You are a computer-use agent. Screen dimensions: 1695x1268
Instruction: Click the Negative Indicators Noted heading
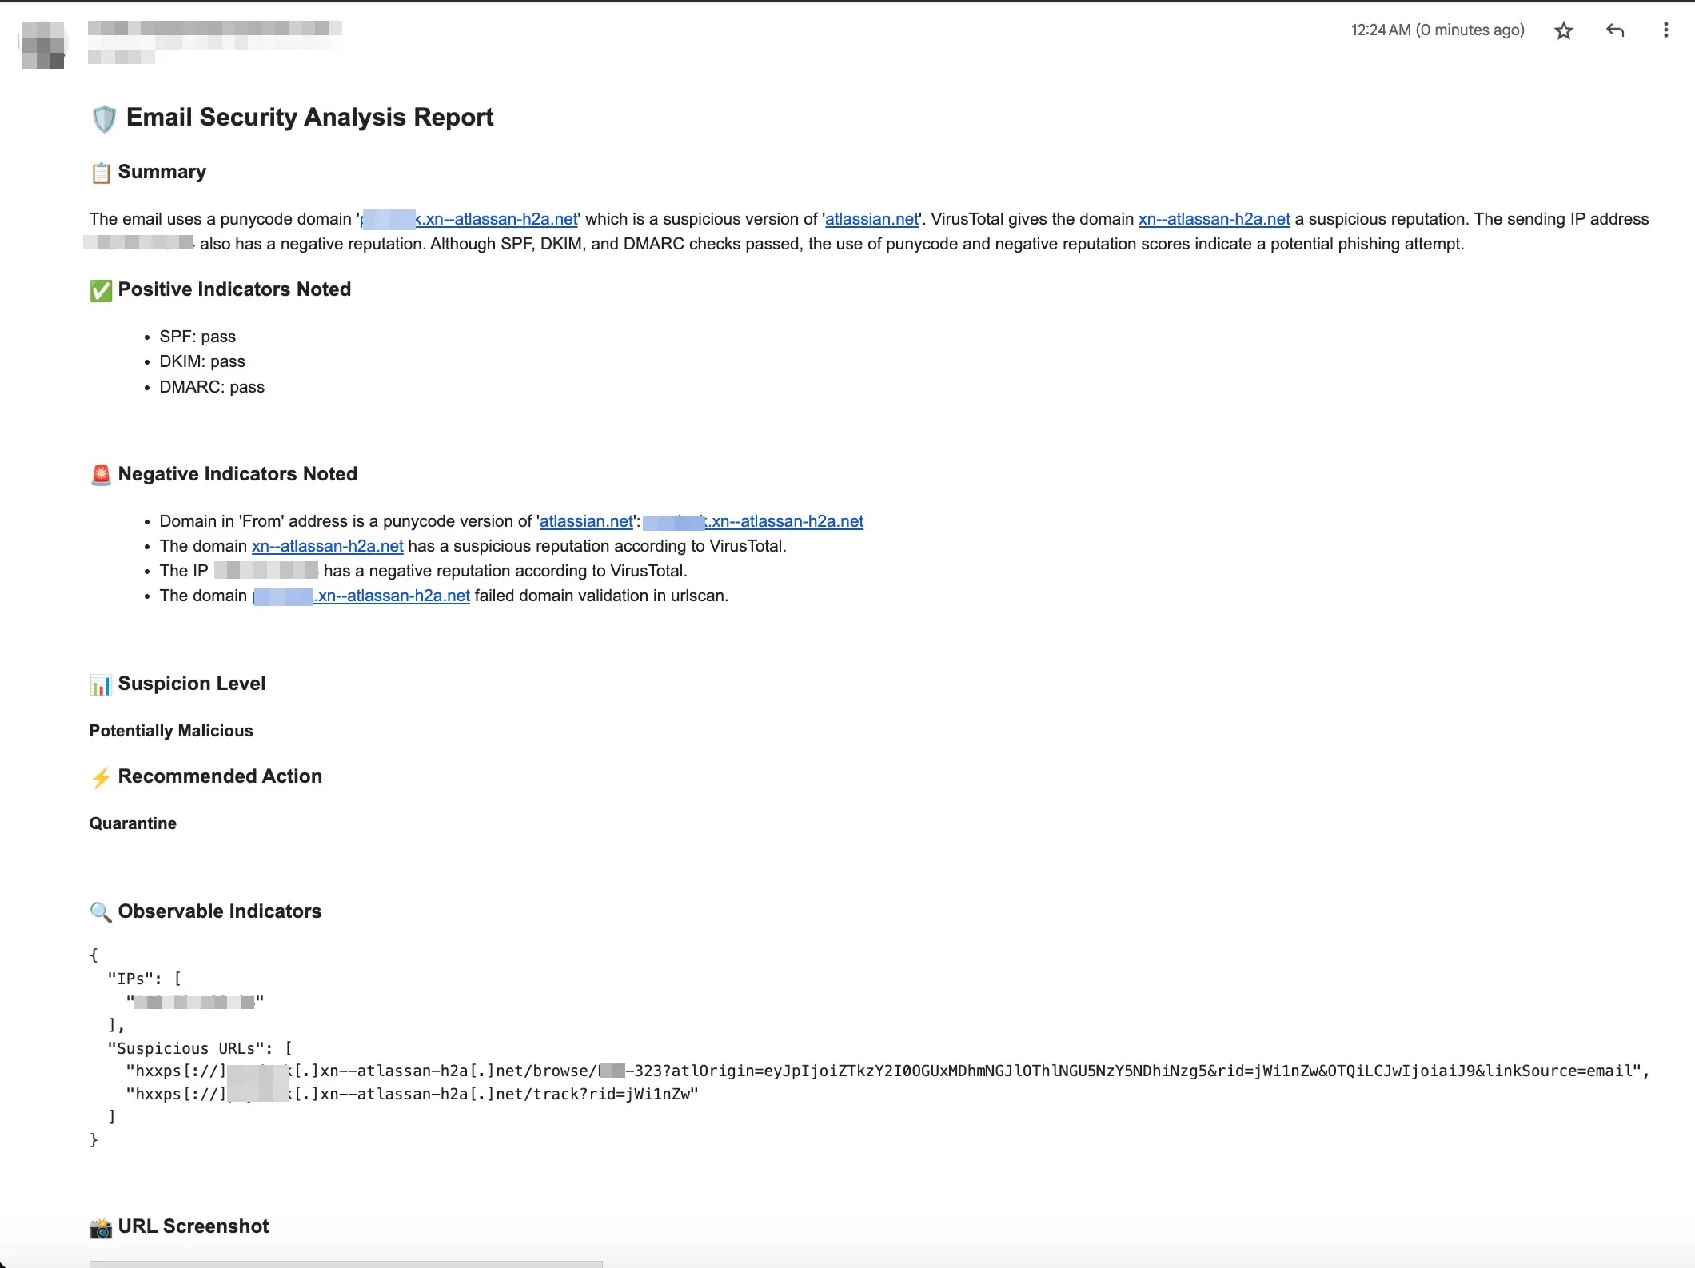[x=237, y=474]
